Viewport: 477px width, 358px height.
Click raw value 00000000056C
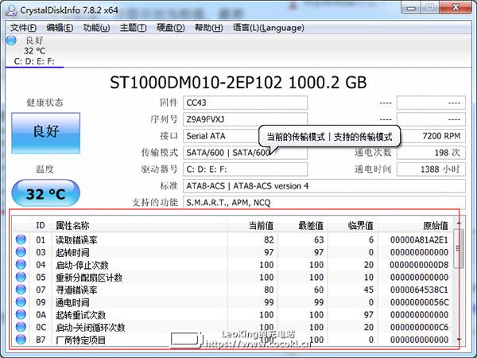(x=419, y=302)
